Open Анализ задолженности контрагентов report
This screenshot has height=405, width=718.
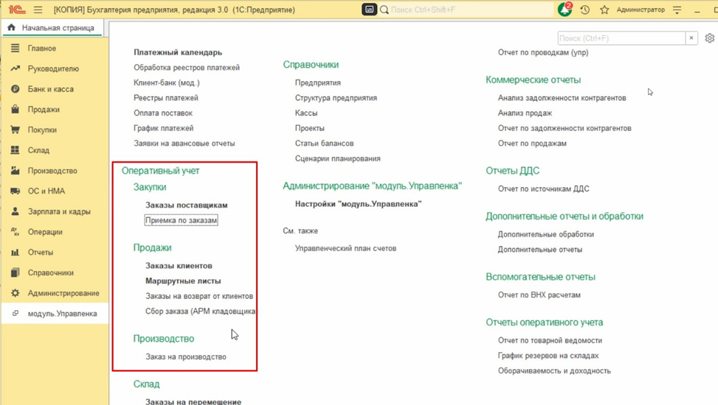[x=562, y=98]
